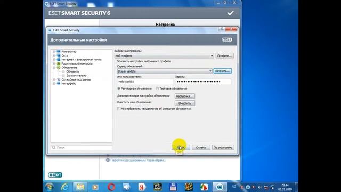Select the Регулярное обновление radio button
This screenshot has height=192, width=341.
119,89
